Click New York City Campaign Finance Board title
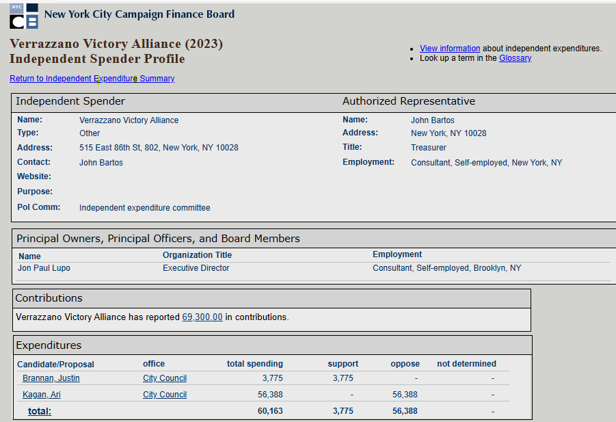The width and height of the screenshot is (616, 422). (x=139, y=14)
